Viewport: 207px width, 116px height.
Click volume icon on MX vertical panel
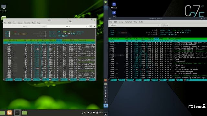(x=105, y=87)
